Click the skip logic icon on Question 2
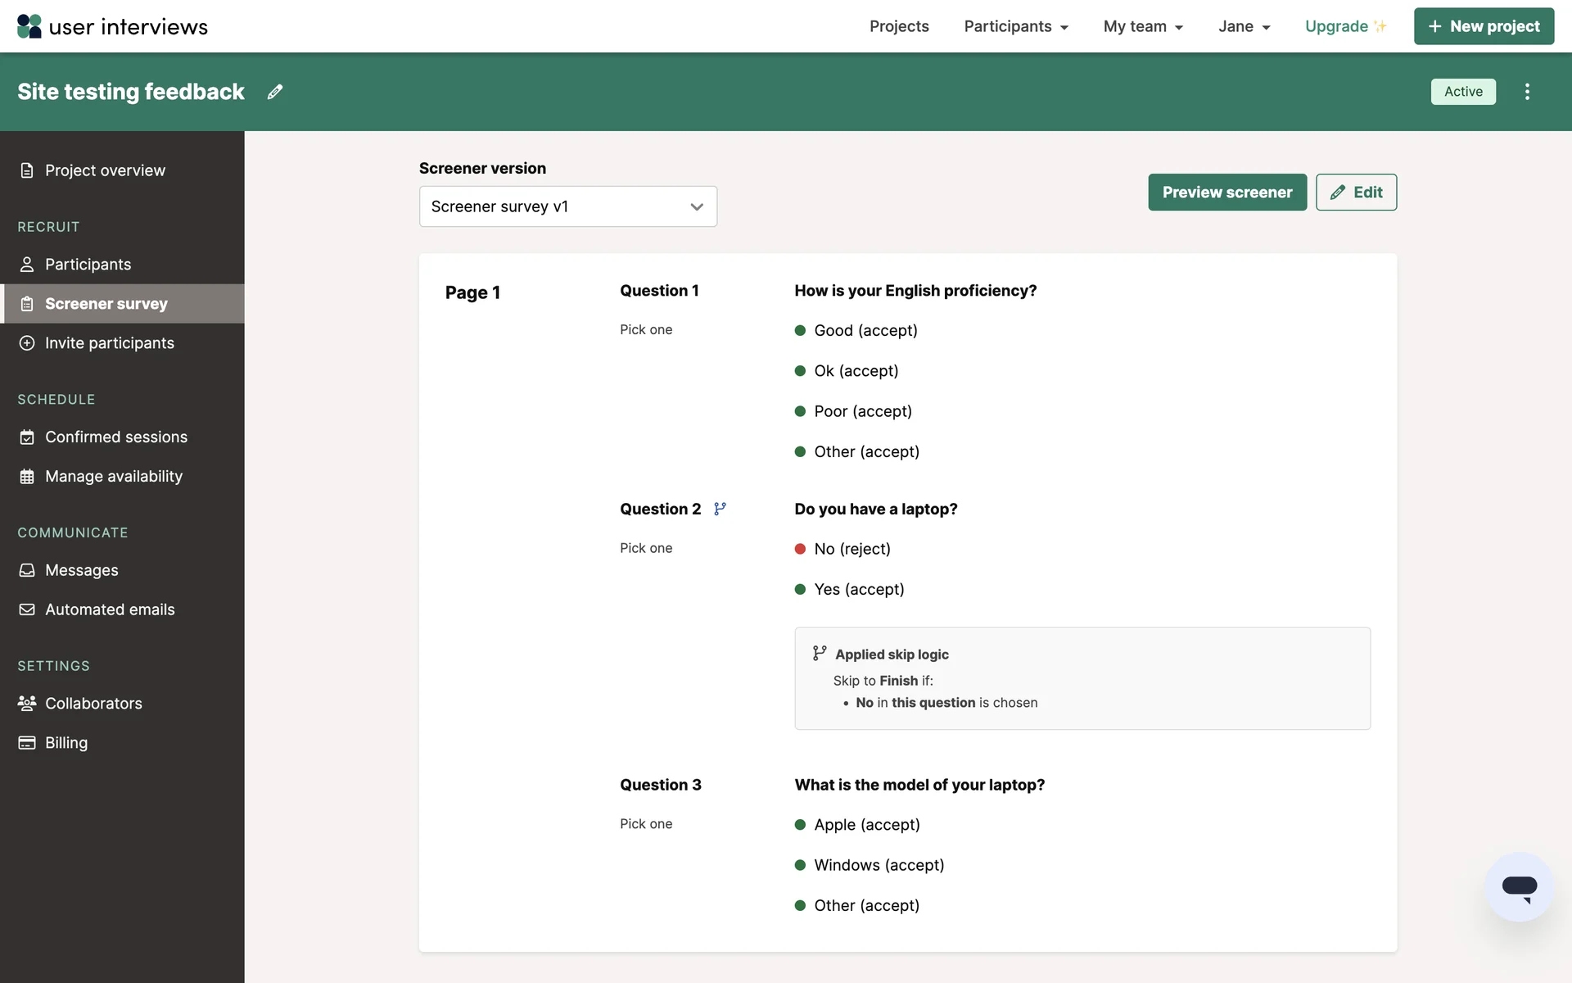 click(x=720, y=509)
